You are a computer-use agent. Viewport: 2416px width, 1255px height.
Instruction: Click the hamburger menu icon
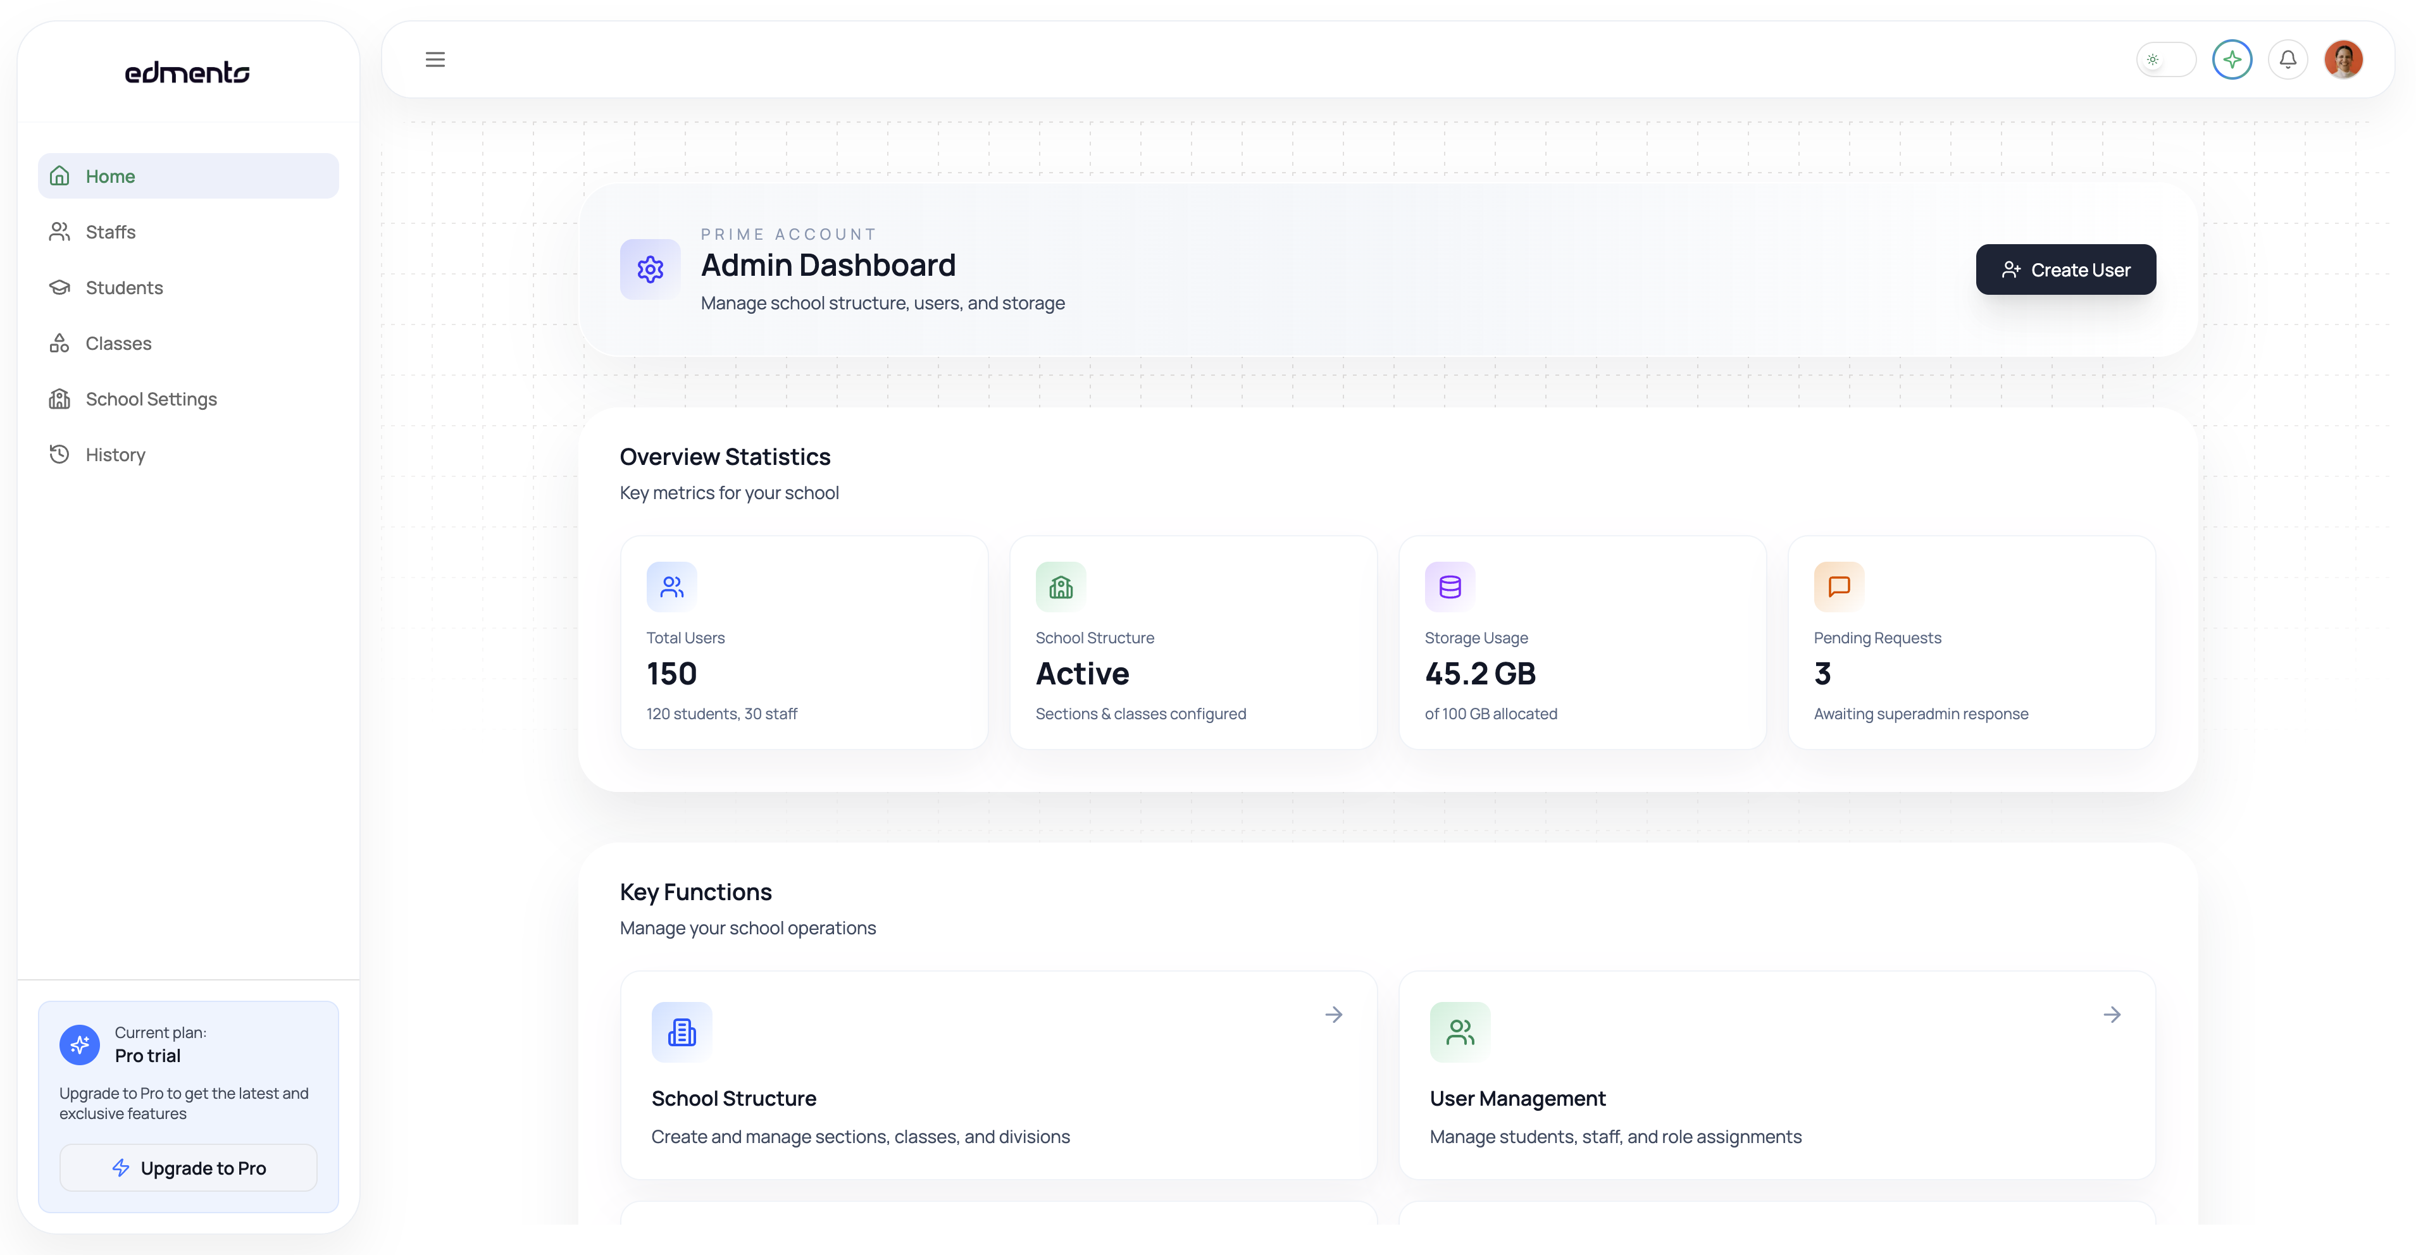pyautogui.click(x=434, y=59)
